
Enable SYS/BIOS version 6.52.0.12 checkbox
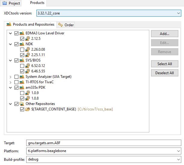point(22,66)
